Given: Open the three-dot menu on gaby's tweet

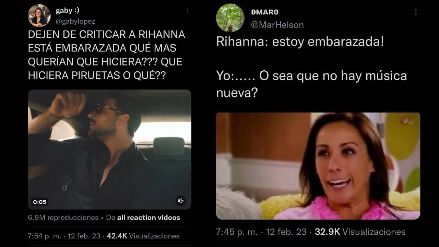Looking at the screenshot, I should click(188, 11).
